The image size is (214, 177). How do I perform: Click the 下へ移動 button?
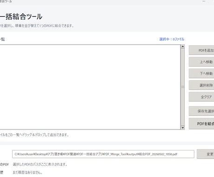point(201,74)
